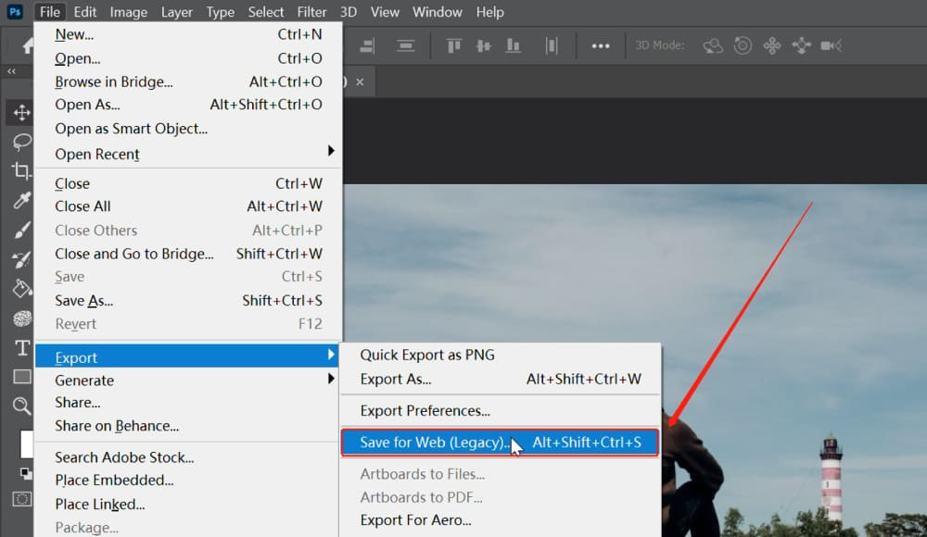
Task: Choose New... from File menu
Action: tap(188, 34)
